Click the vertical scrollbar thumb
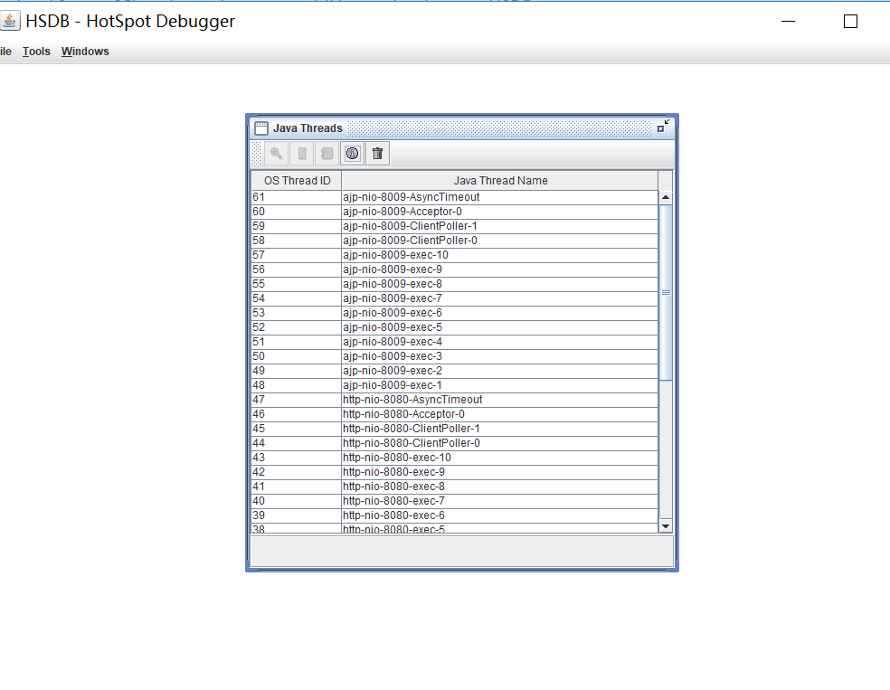Screen dimensions: 890x690 (x=666, y=292)
